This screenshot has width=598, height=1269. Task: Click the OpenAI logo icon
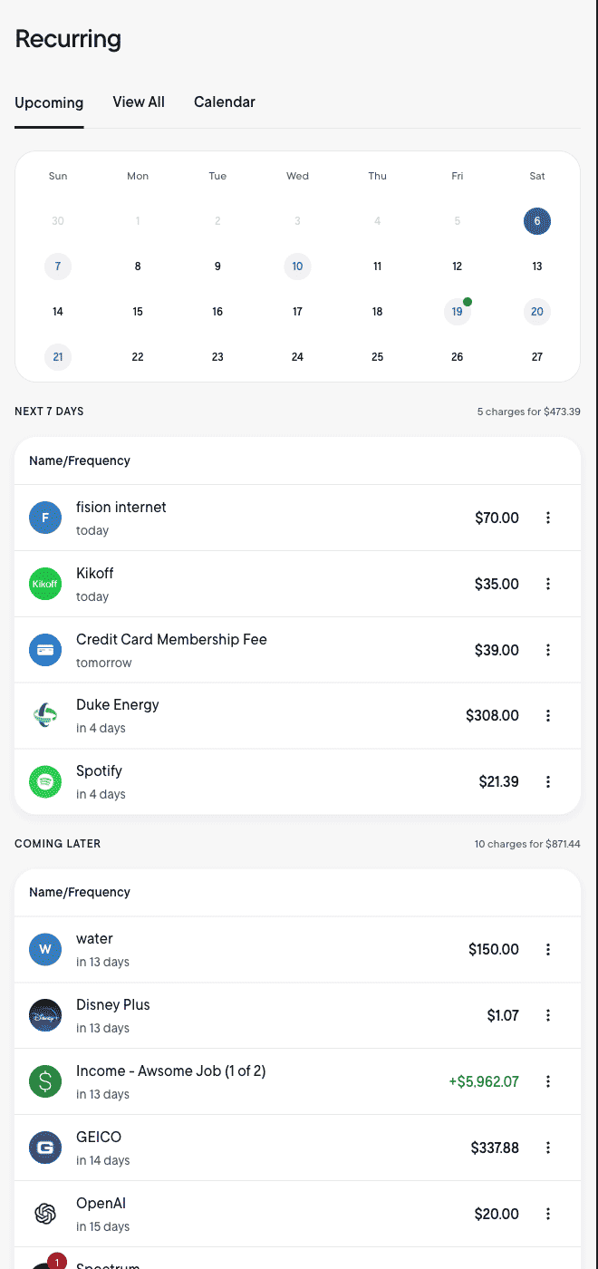coord(44,1214)
